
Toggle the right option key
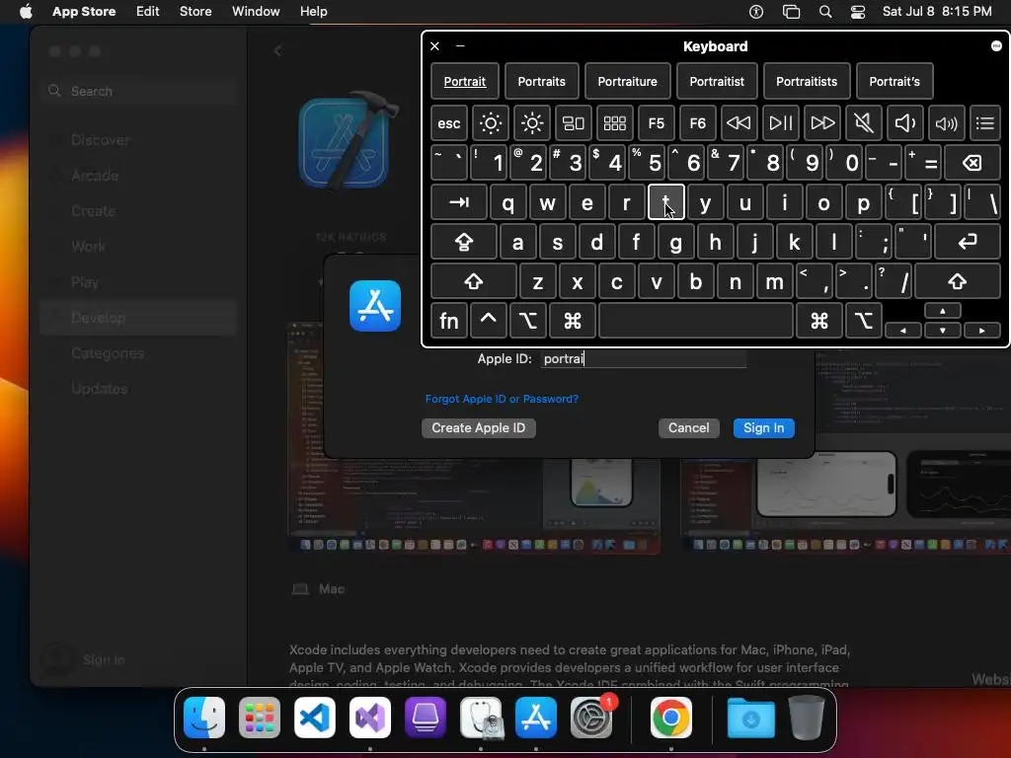coord(863,321)
